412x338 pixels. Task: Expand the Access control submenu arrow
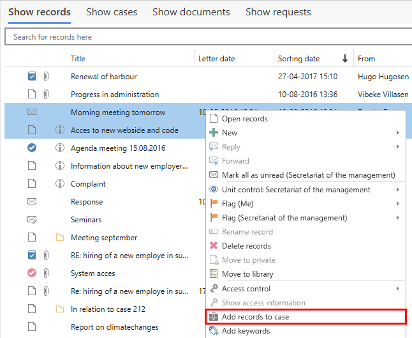click(x=398, y=289)
